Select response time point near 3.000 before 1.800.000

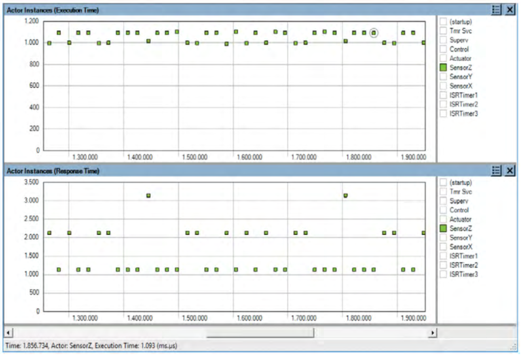tap(345, 196)
